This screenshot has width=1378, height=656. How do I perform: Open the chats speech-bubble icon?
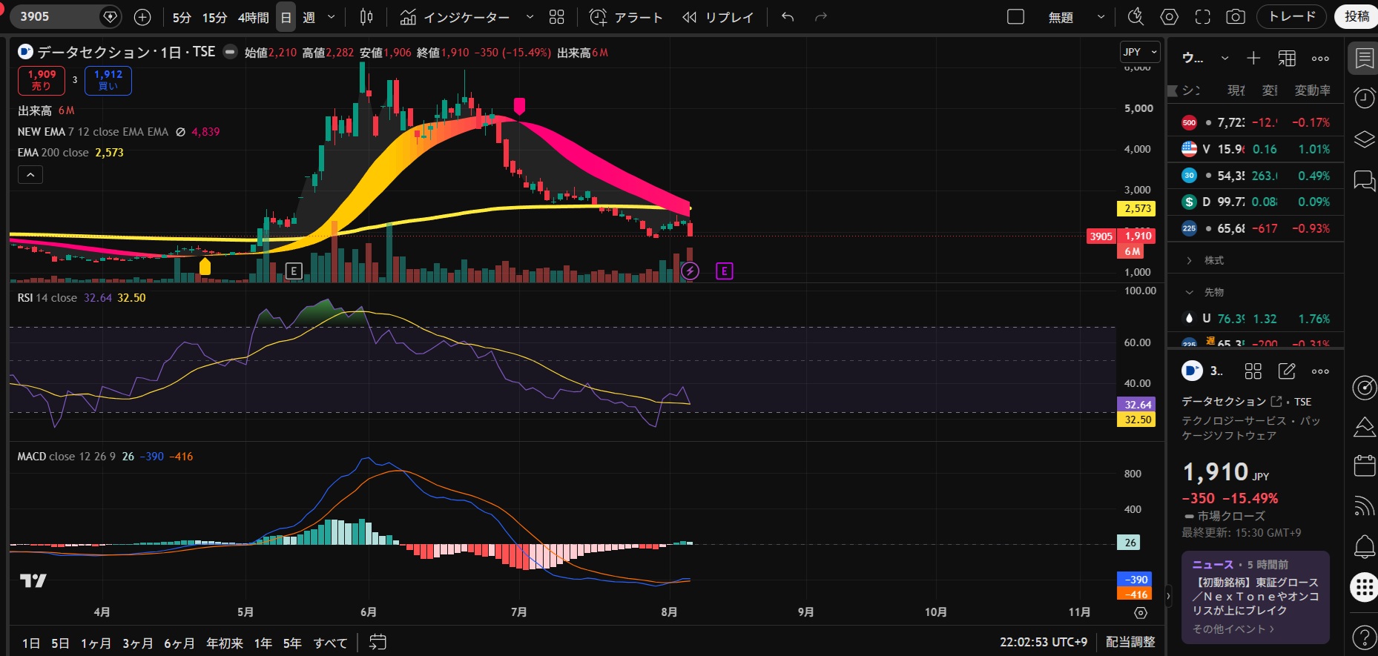coord(1365,180)
